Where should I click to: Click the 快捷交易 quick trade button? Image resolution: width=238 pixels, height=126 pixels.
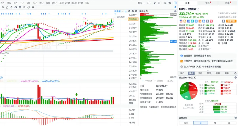point(231,21)
